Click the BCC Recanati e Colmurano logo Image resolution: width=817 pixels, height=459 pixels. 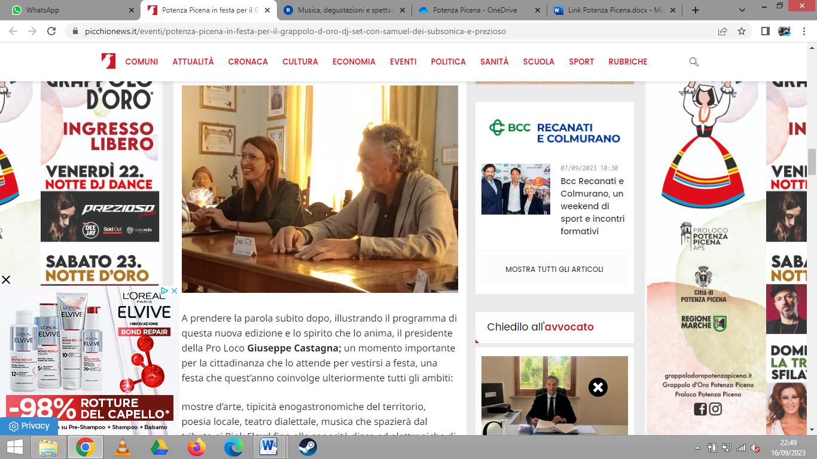(x=554, y=132)
